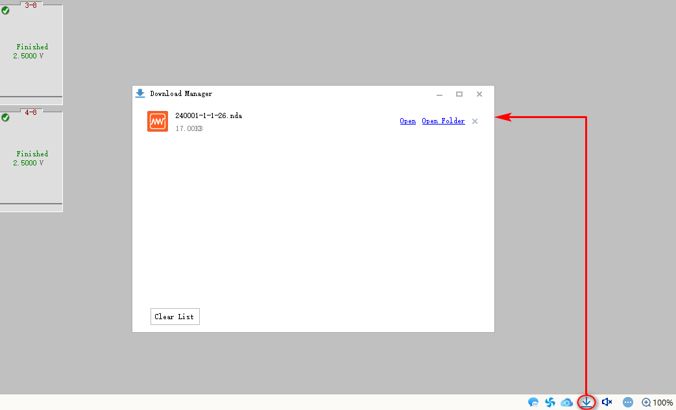Screen dimensions: 676x410
Task: Click green check icon on channel 4-8
Action: click(x=6, y=117)
